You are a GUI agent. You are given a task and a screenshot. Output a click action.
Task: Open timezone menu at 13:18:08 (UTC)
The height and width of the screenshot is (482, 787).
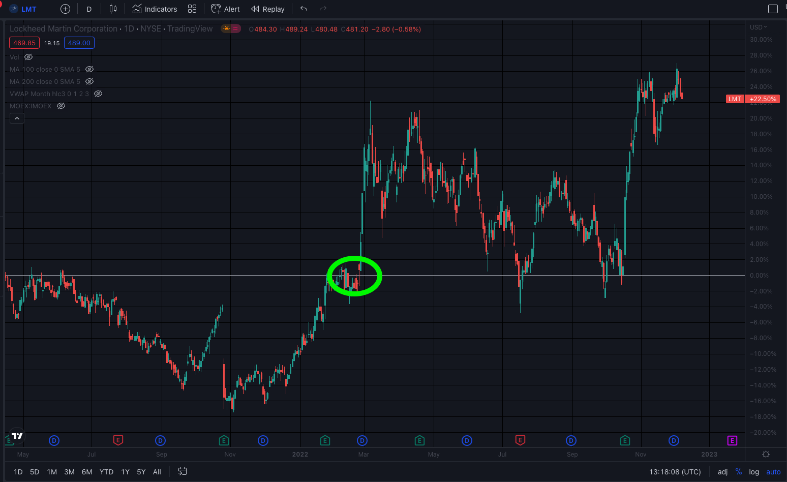coord(675,472)
